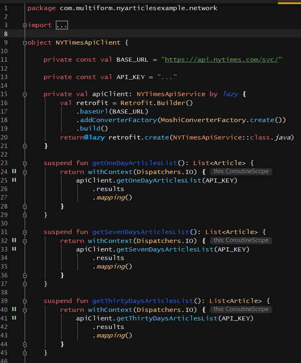The image size is (301, 363).
Task: Click withContext call on line 24
Action: 110,172
